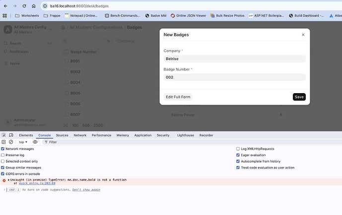
Task: Open Bulk Resize Photos bookmark
Action: click(227, 16)
